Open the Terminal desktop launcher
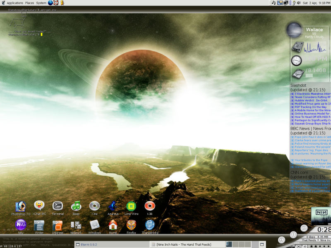This screenshot has height=248, width=331. (58, 206)
